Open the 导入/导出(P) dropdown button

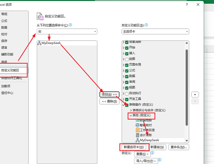[x=146, y=161]
